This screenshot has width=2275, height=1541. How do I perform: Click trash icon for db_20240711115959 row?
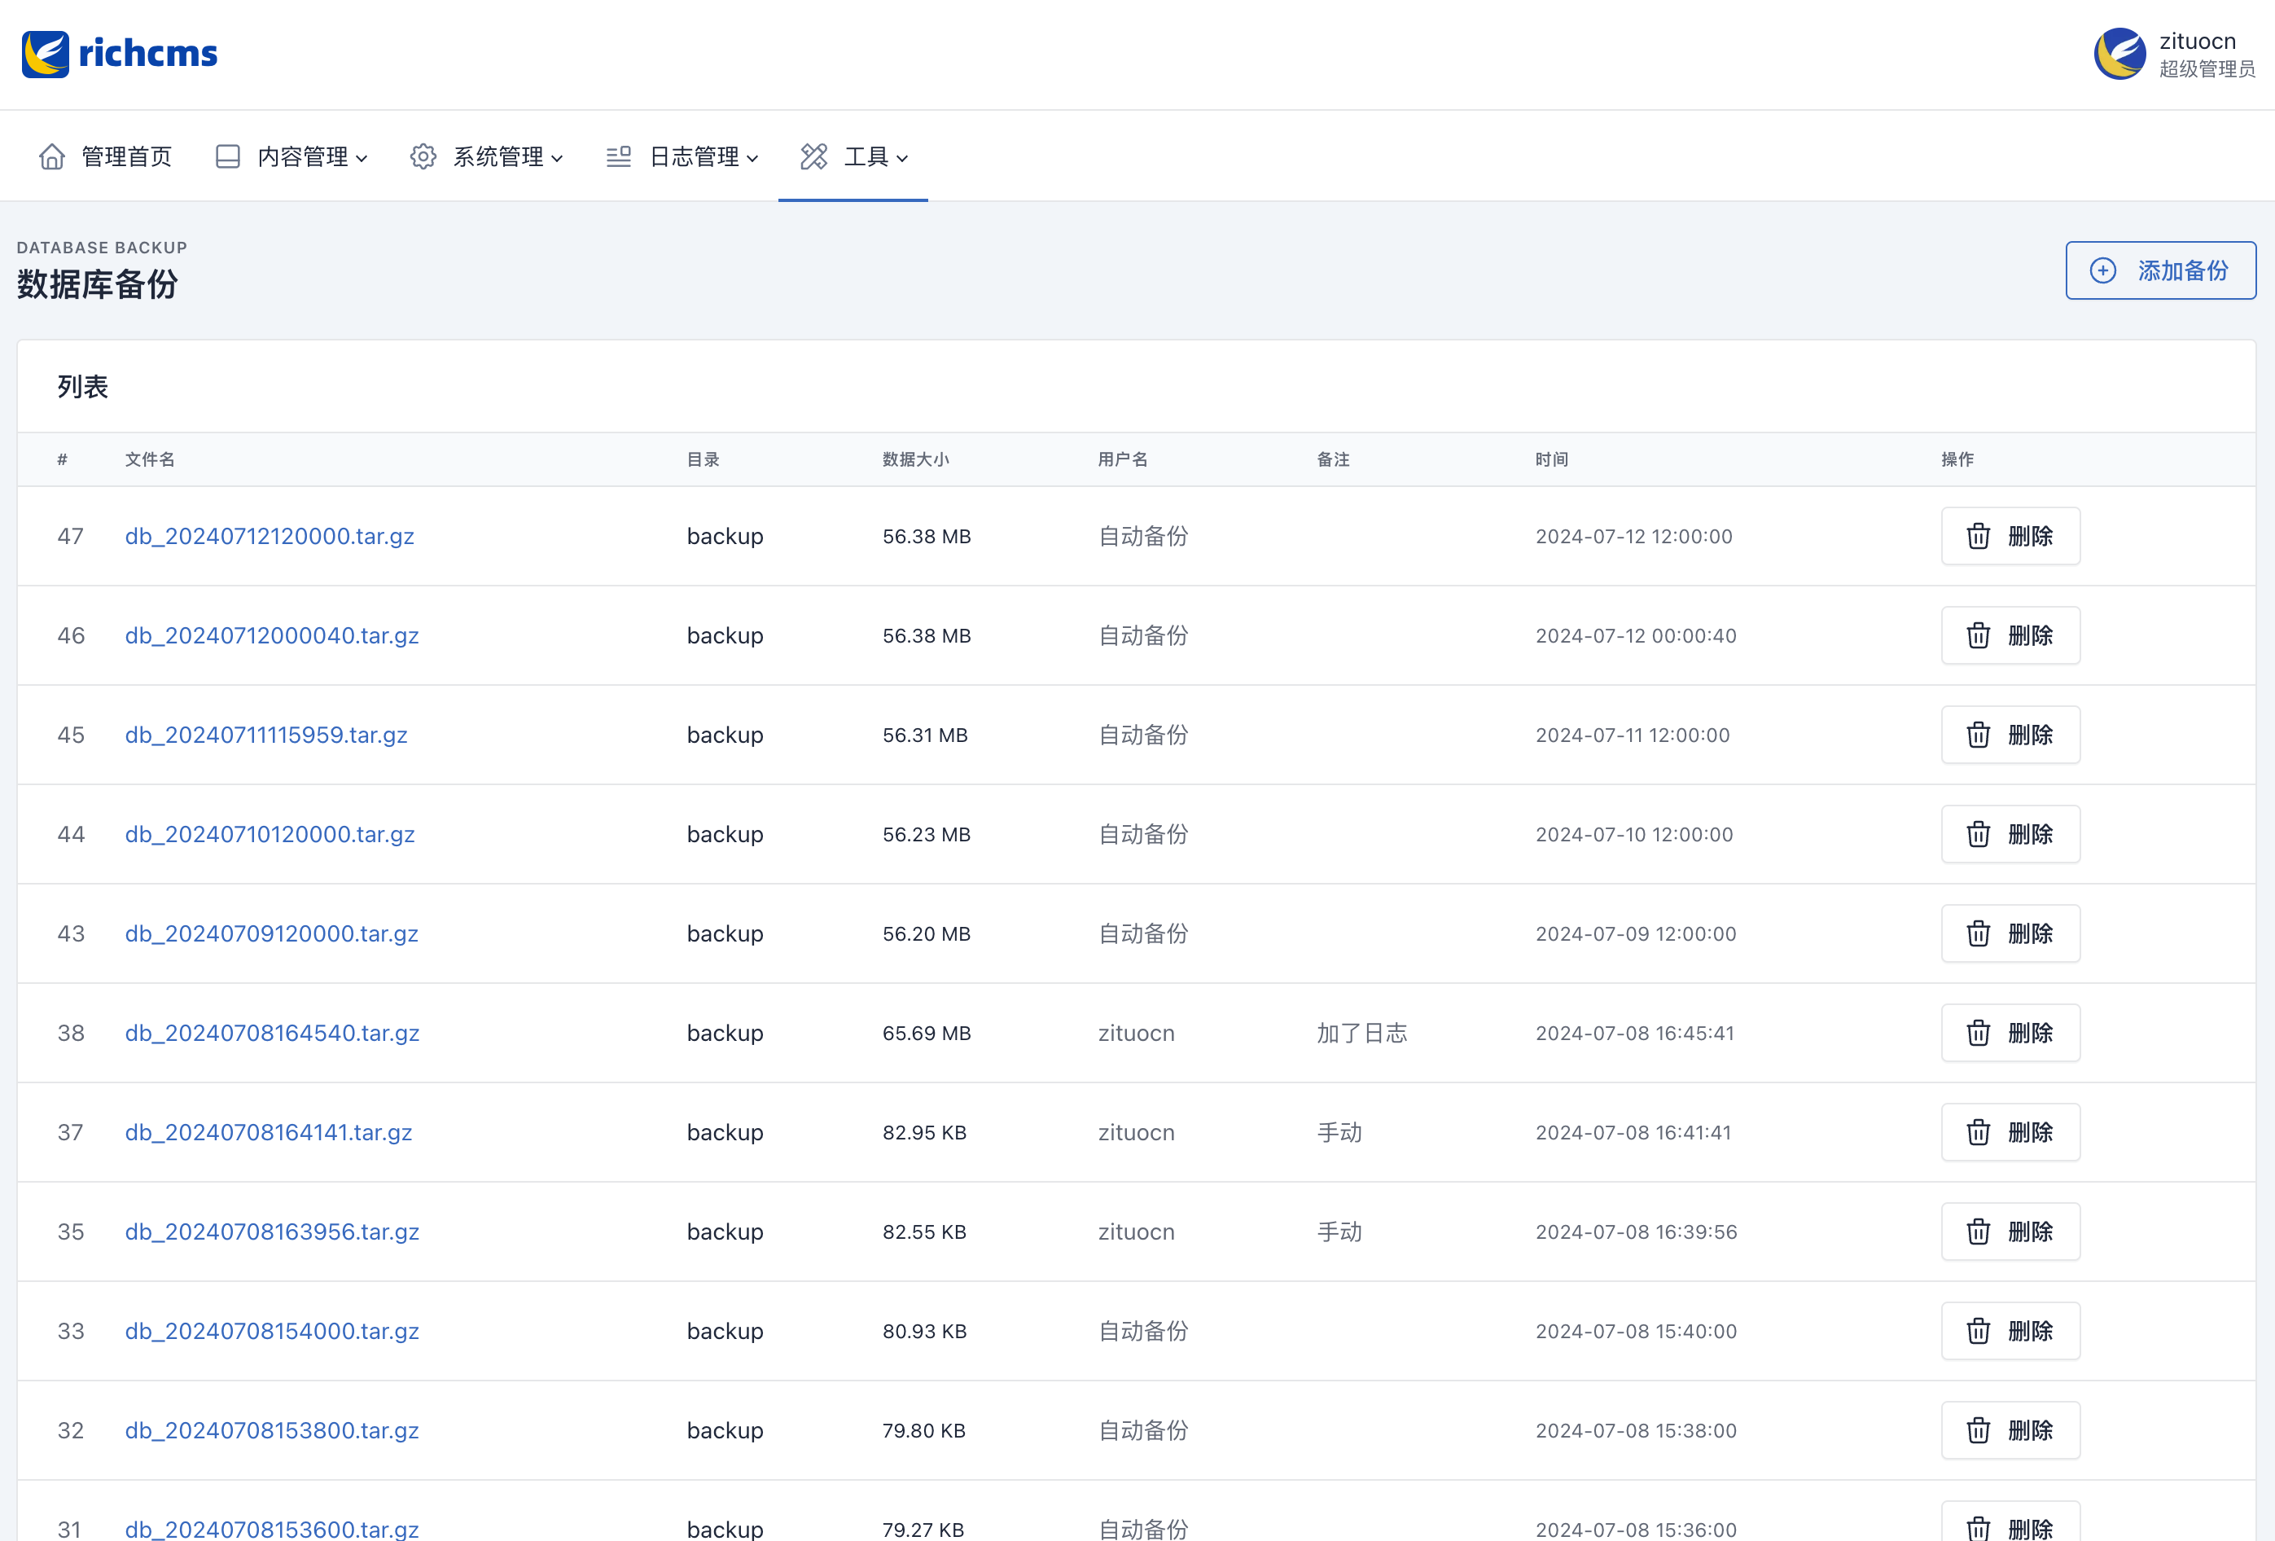(x=1979, y=735)
